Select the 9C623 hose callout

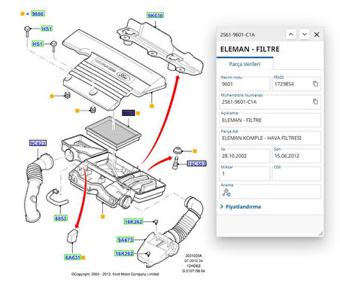38,143
